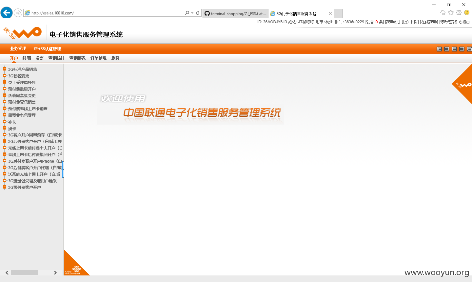This screenshot has width=472, height=282.
Task: Click the orange node icon beside 预付费批量开户
Action: 5,89
